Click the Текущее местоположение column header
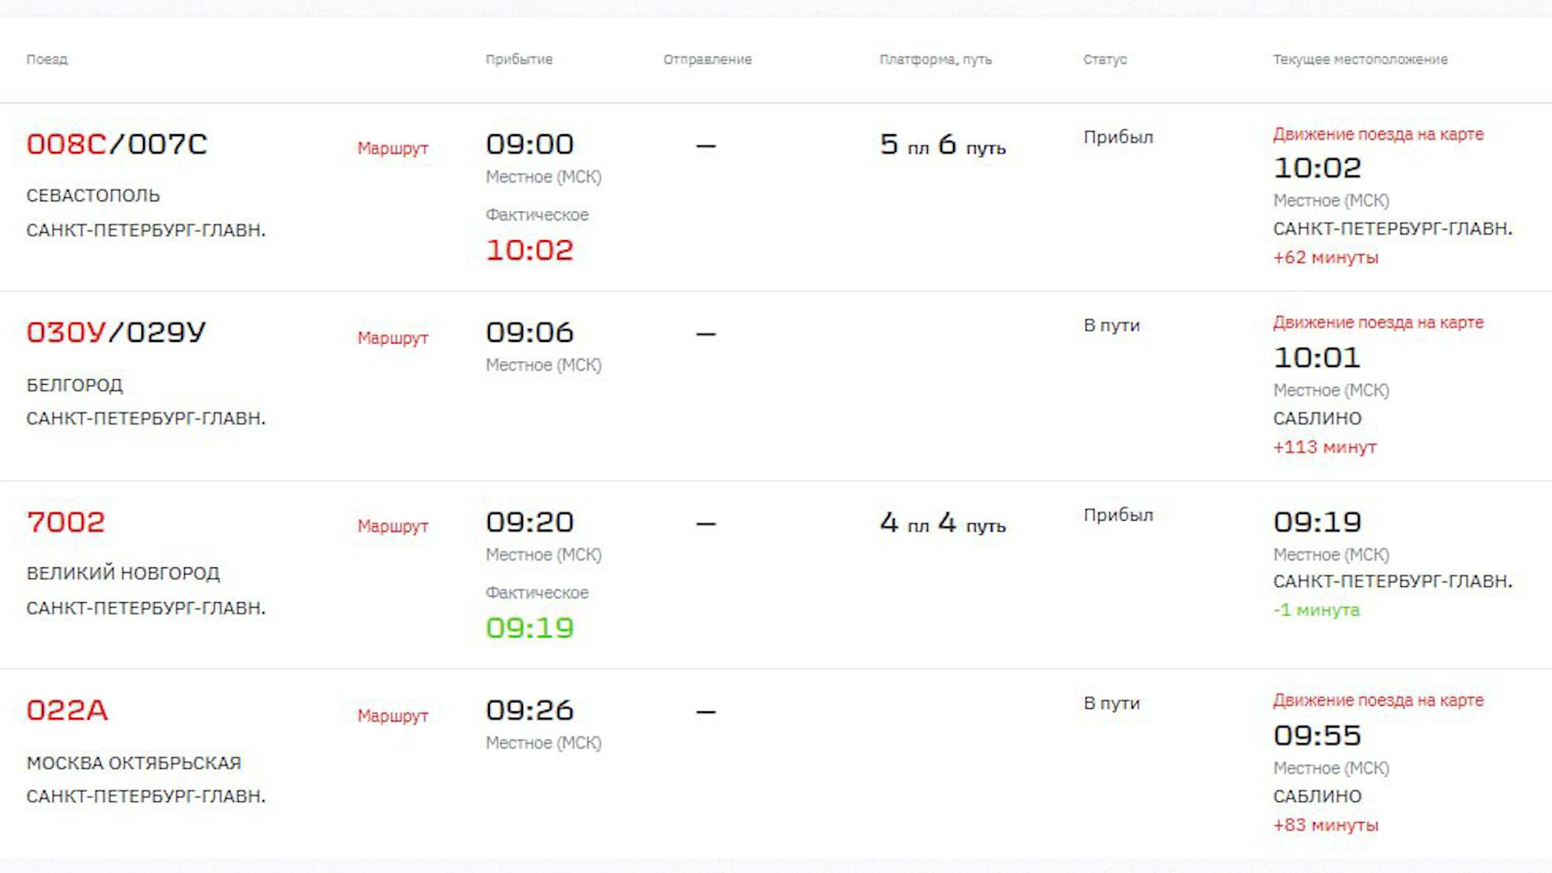Screen dimensions: 1552x873 1360,60
